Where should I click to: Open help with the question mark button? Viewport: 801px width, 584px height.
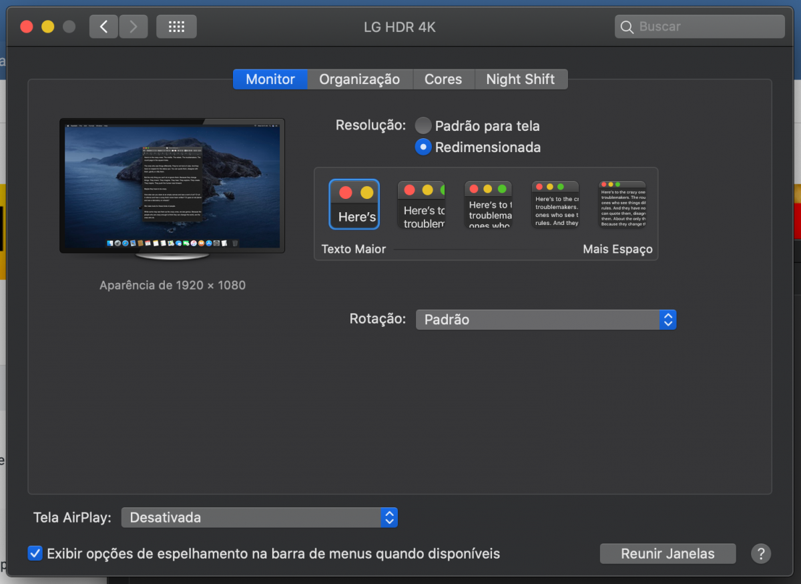[761, 553]
